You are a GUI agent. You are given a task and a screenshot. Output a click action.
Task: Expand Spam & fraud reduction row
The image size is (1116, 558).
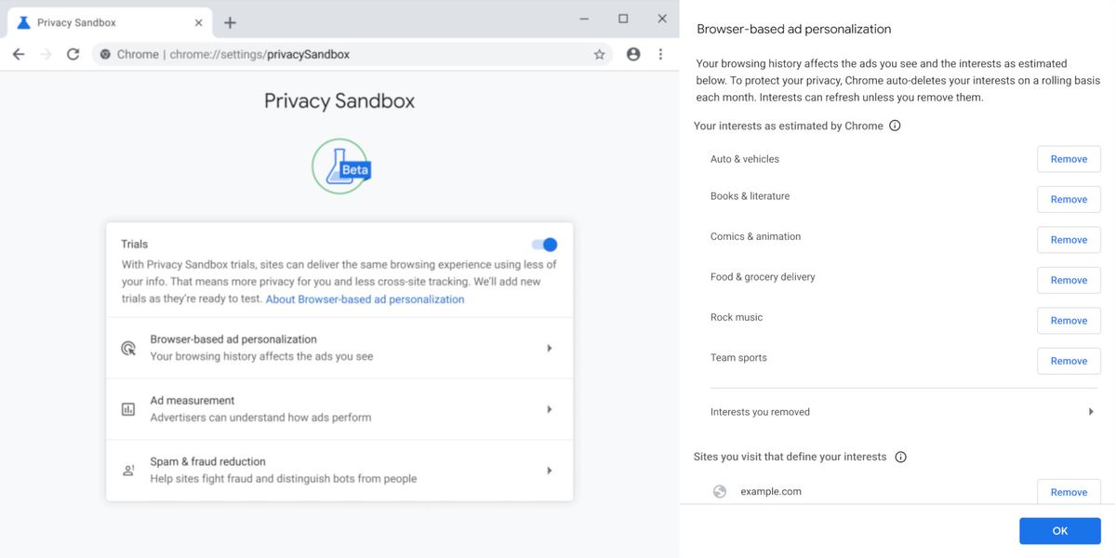pyautogui.click(x=339, y=471)
